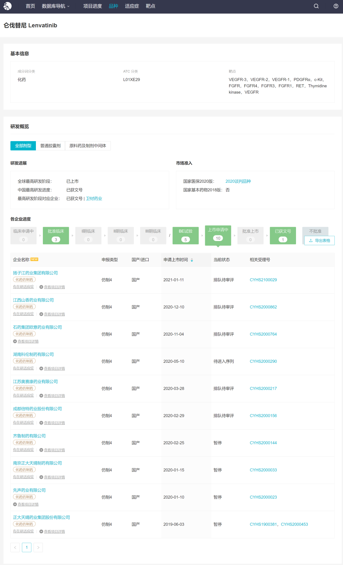The width and height of the screenshot is (343, 565).
Task: Open the 项目进度 menu item
Action: [x=92, y=6]
